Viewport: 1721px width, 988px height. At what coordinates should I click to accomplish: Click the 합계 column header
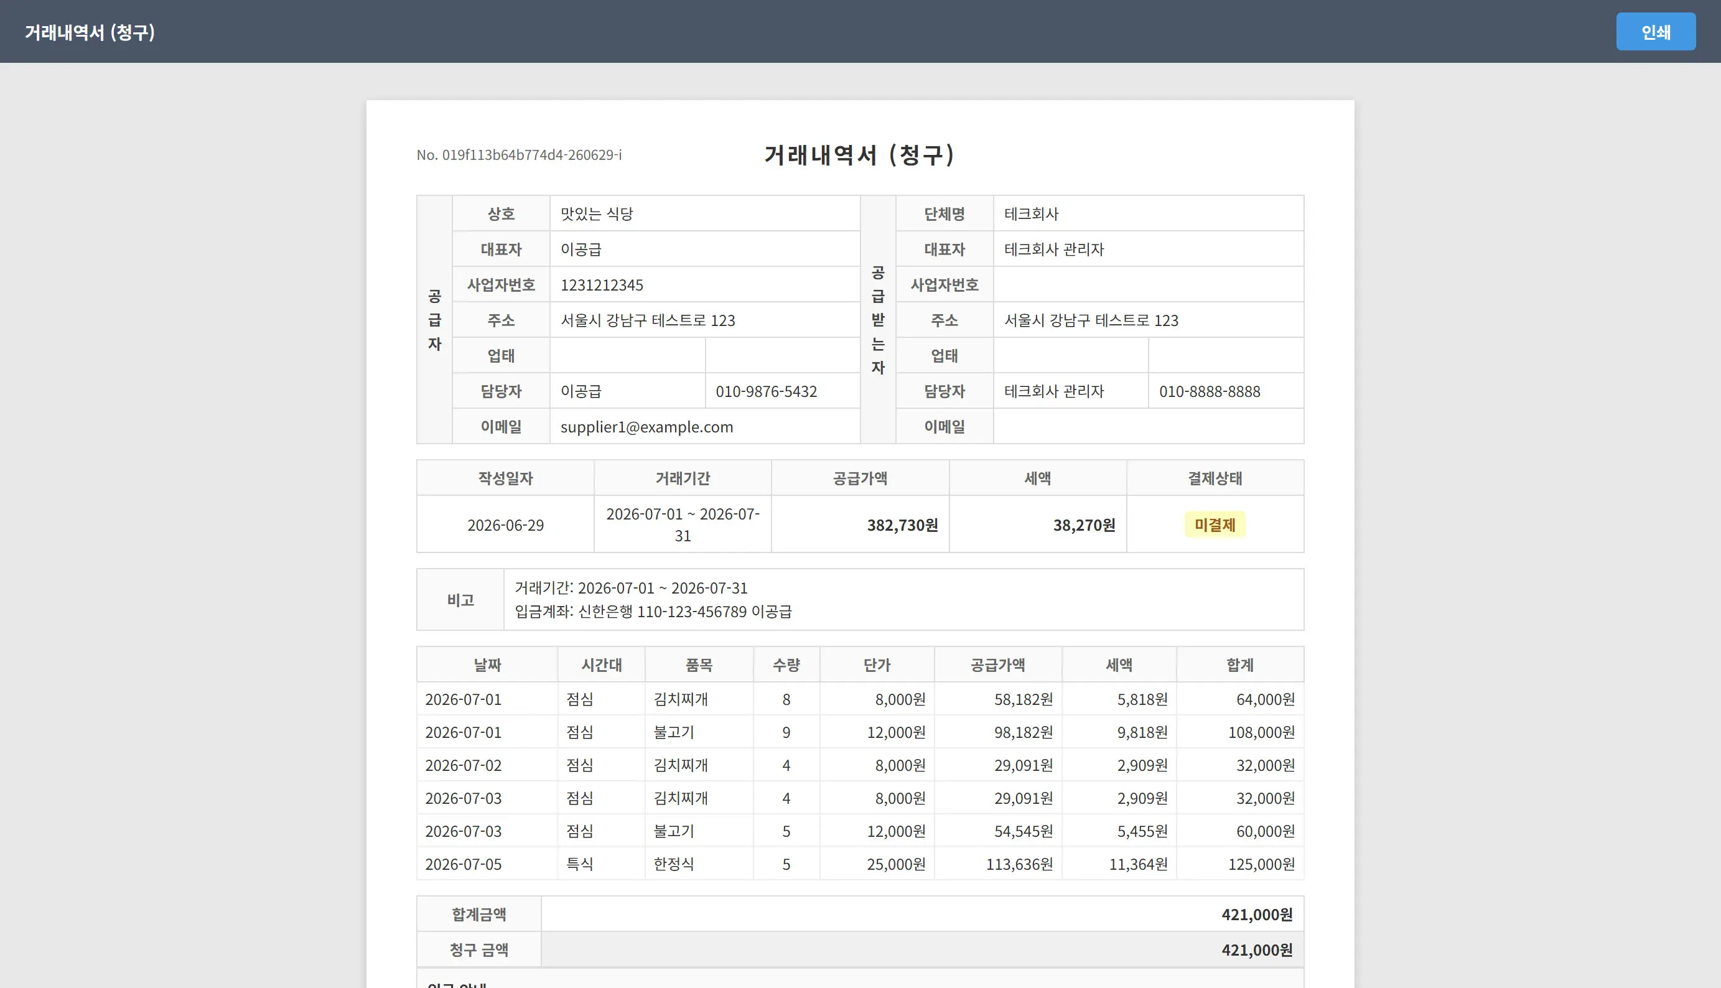pyautogui.click(x=1239, y=665)
